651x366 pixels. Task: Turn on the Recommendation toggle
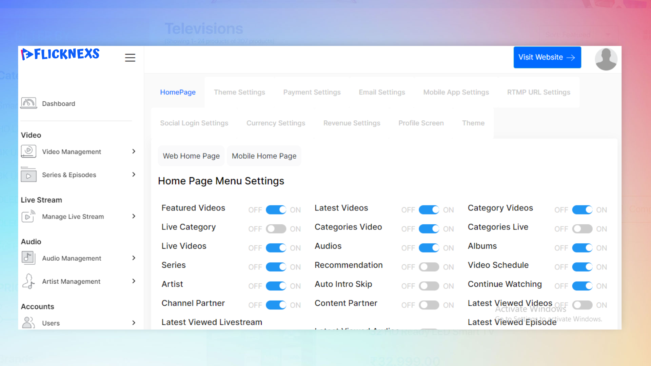[x=429, y=267]
